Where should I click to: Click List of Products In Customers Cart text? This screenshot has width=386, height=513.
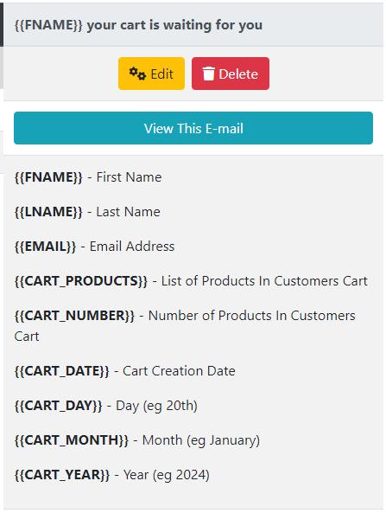[x=264, y=281]
